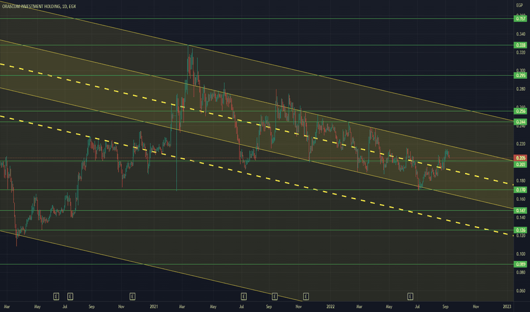
Task: Click the EGP currency label
Action: [x=520, y=5]
